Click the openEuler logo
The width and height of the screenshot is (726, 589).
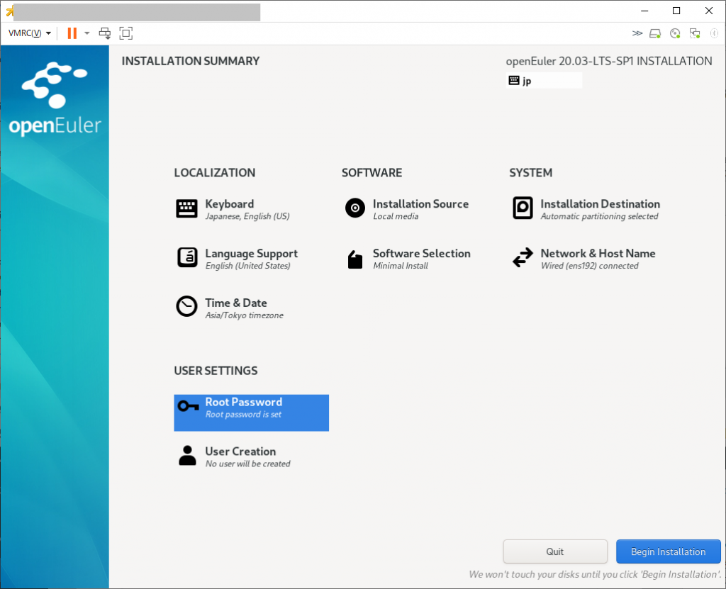coord(55,99)
